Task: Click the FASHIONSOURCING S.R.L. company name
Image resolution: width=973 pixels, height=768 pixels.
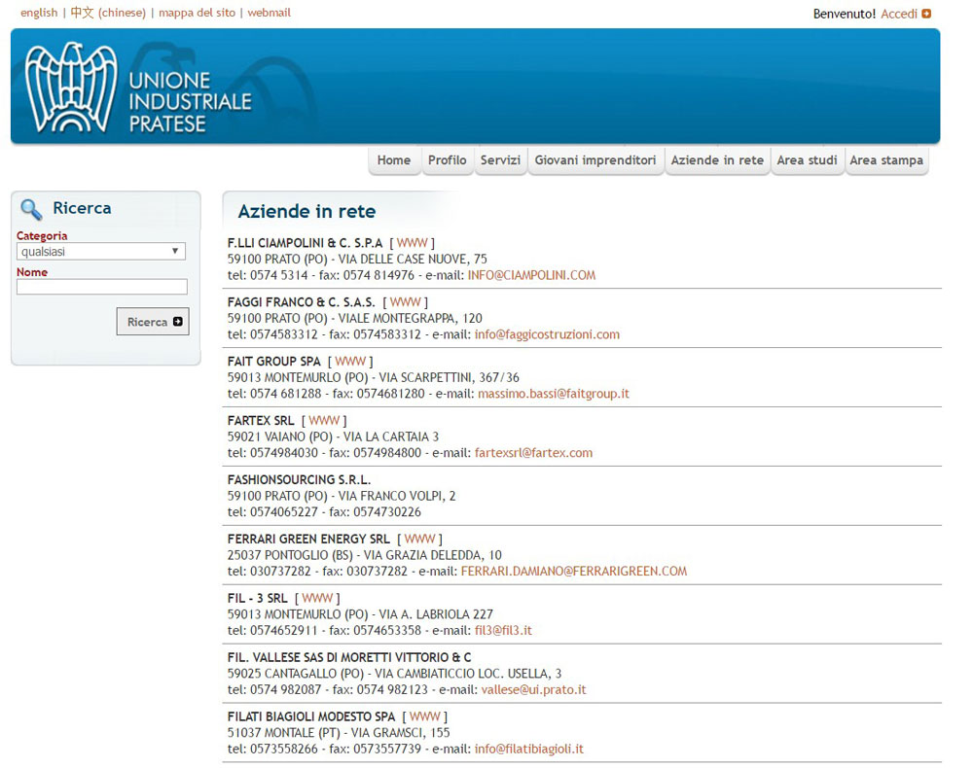Action: click(x=299, y=480)
